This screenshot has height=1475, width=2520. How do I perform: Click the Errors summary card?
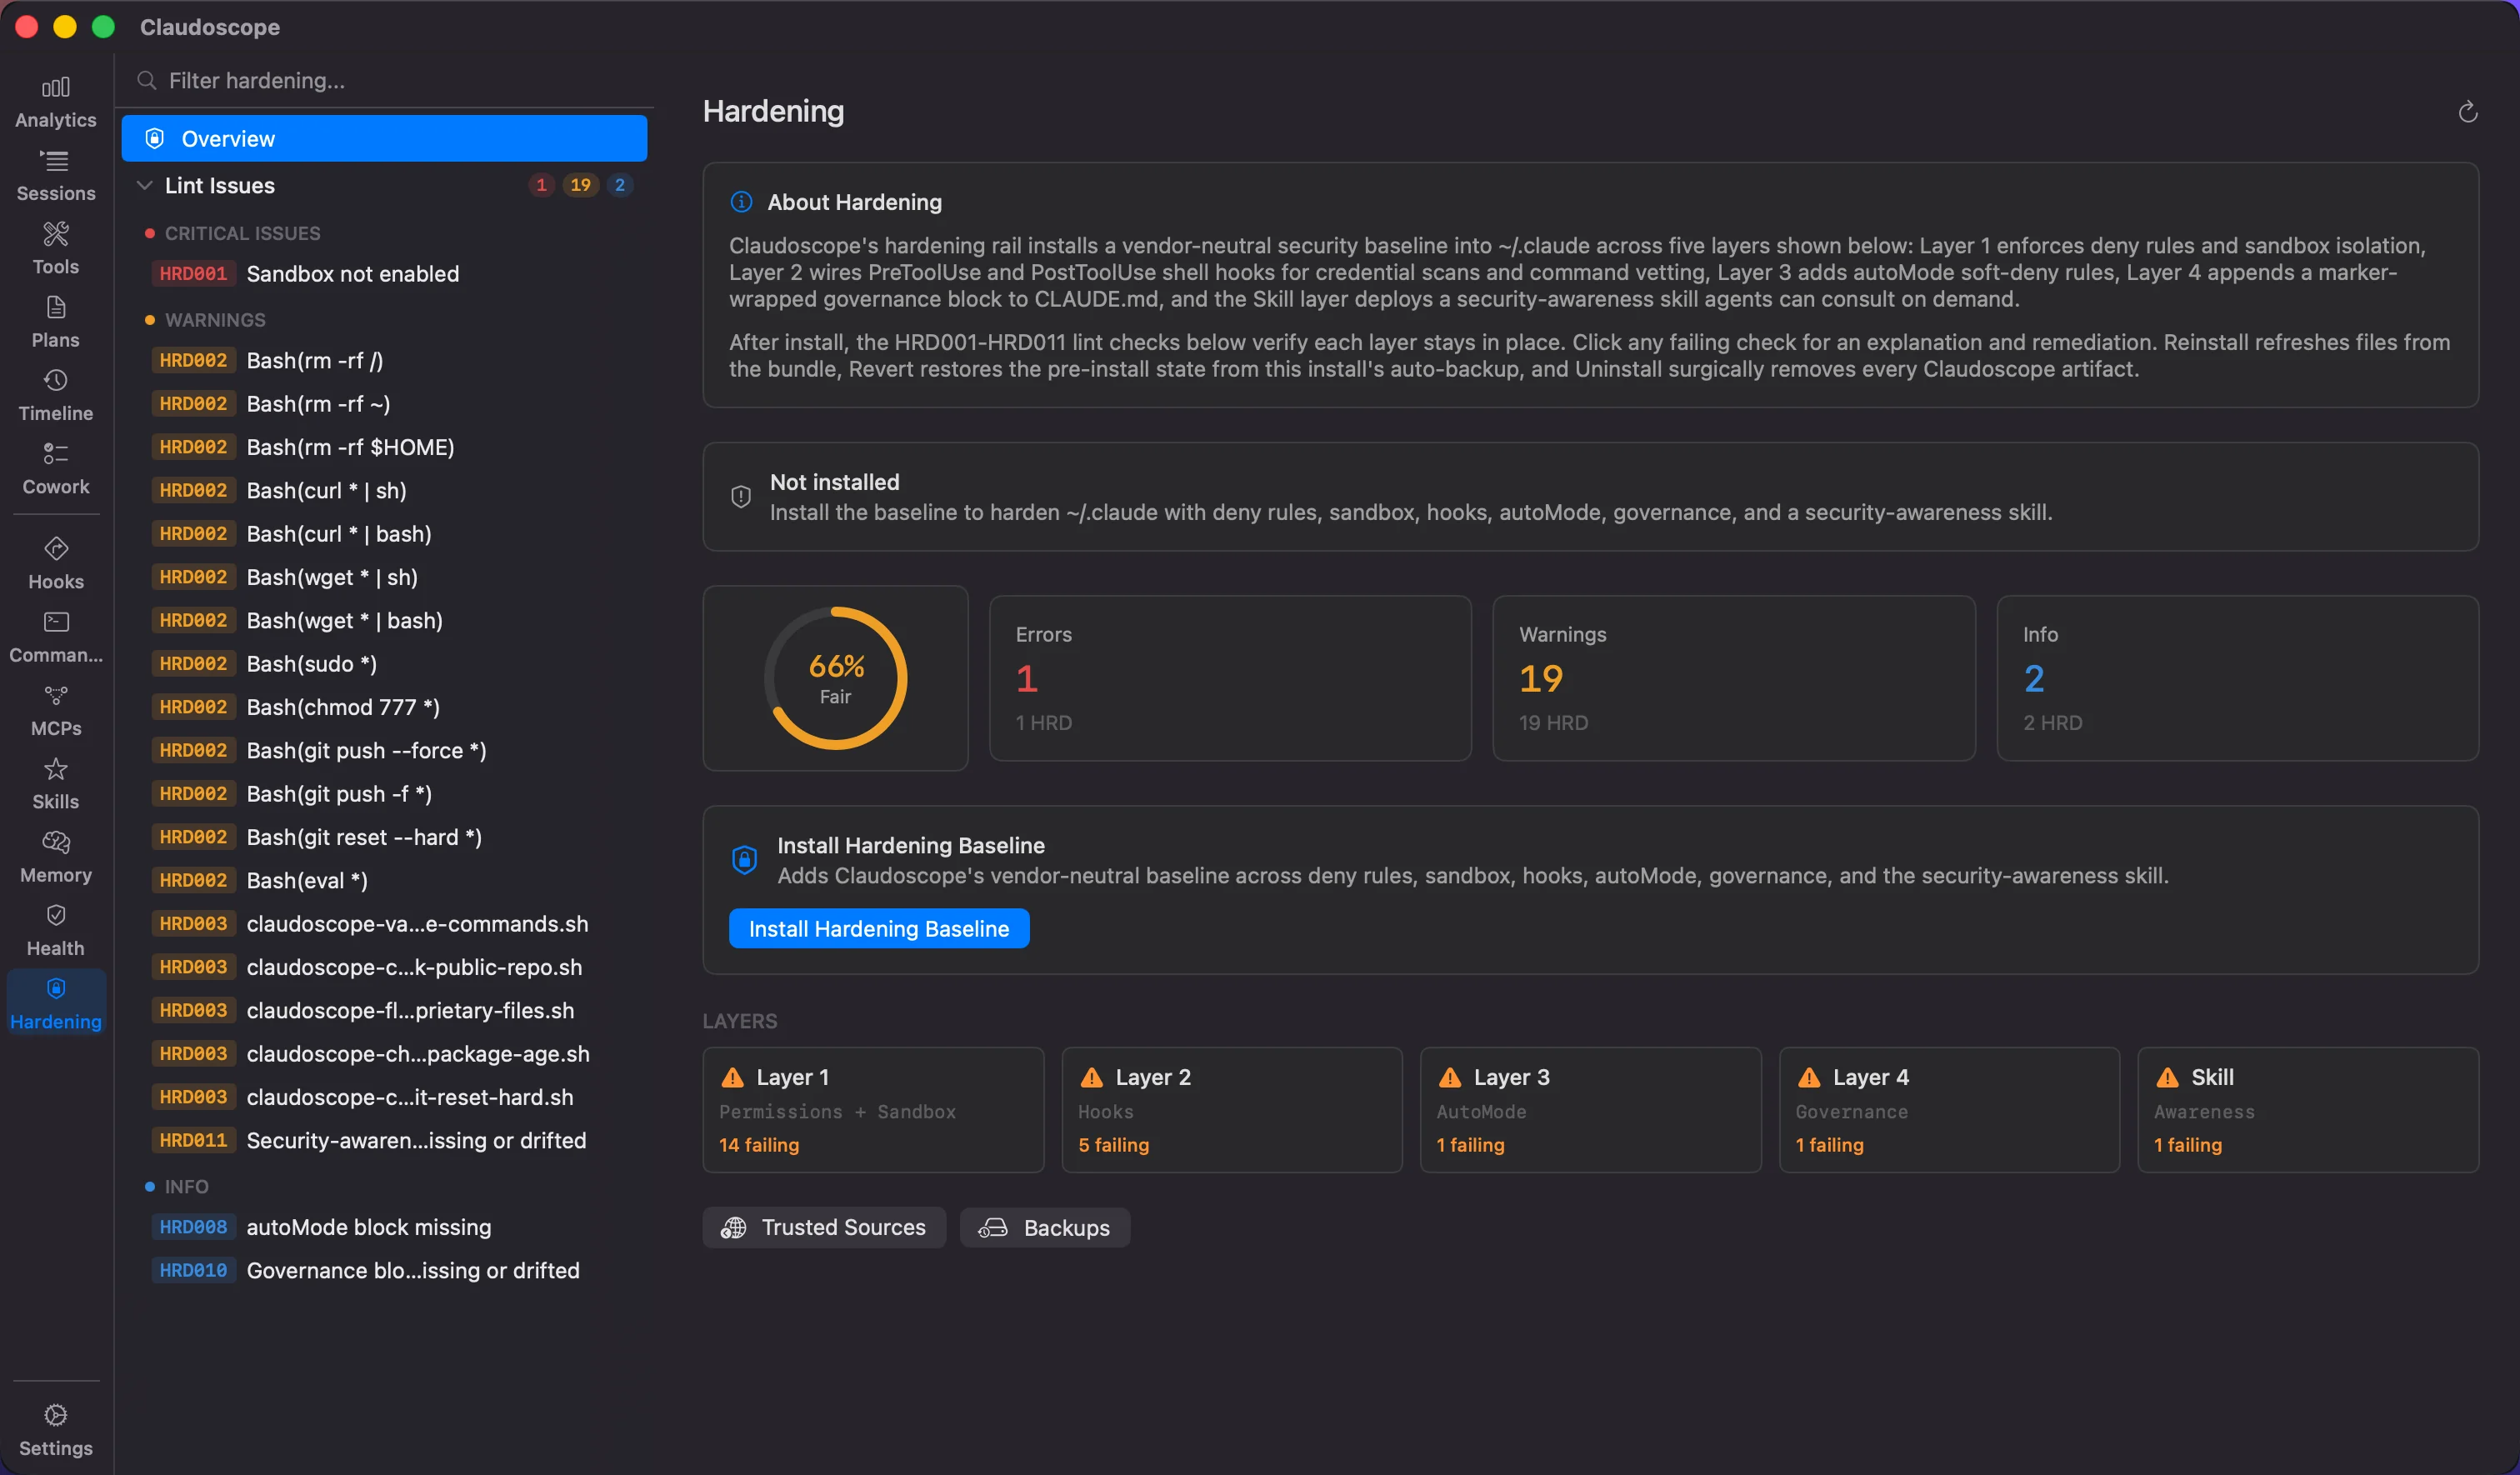pyautogui.click(x=1230, y=678)
